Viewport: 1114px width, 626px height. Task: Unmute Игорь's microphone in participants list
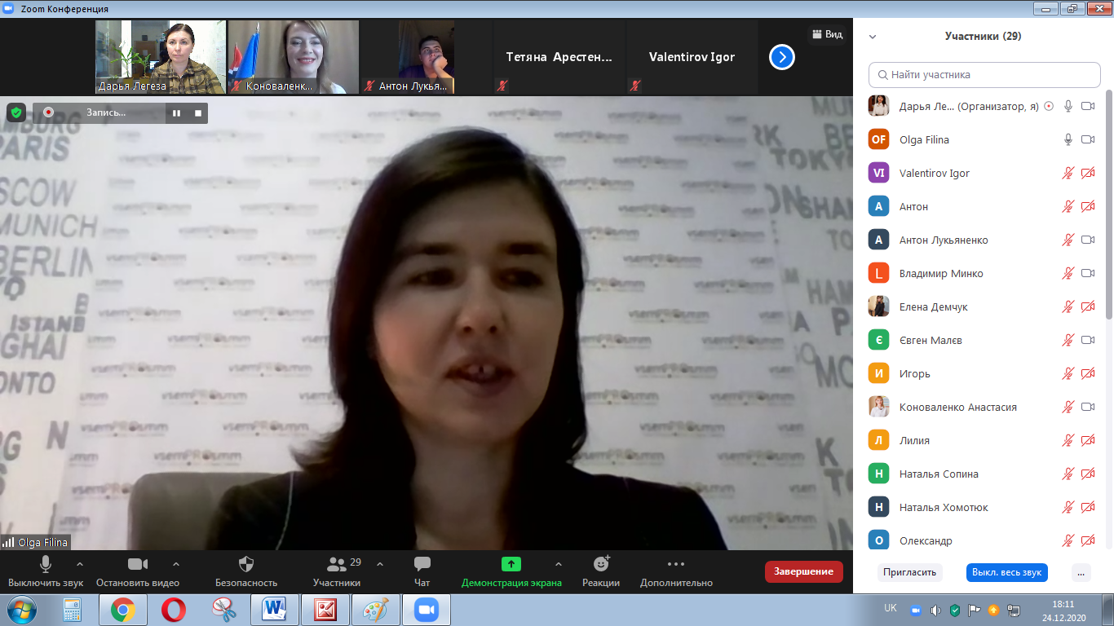tap(1068, 373)
